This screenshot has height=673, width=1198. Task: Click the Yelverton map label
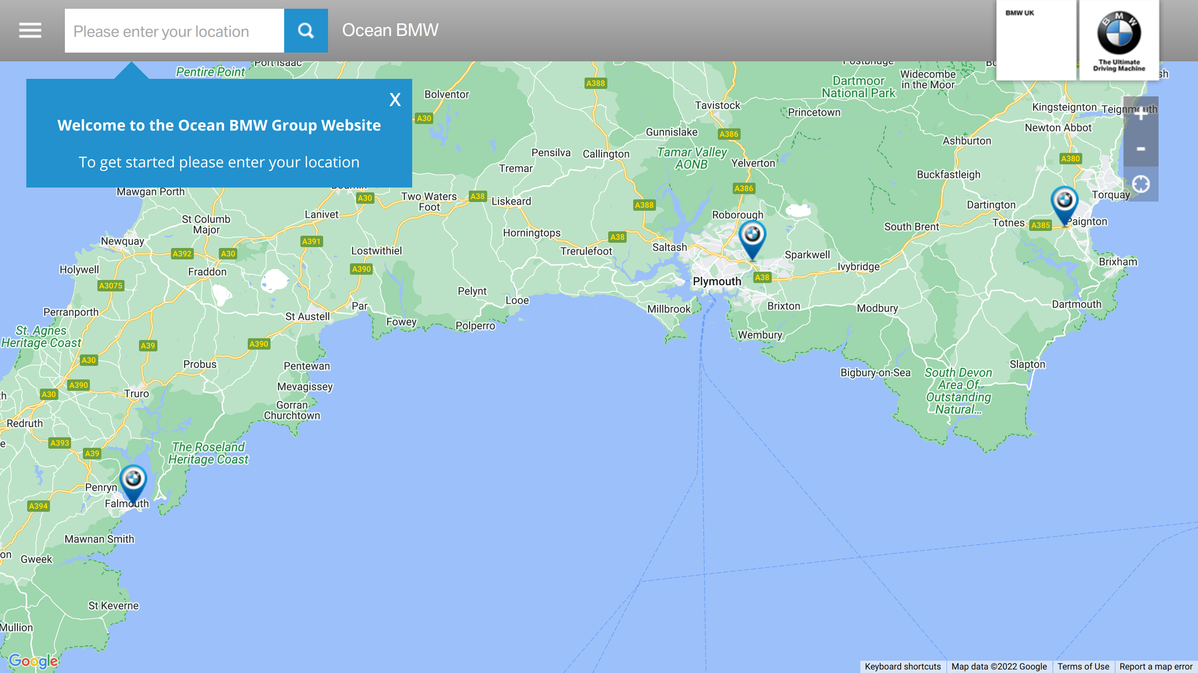click(753, 163)
